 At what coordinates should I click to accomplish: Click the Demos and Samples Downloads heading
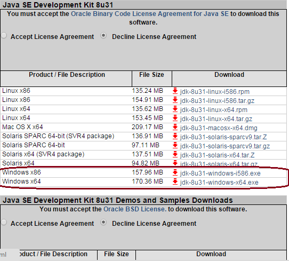coord(118,200)
